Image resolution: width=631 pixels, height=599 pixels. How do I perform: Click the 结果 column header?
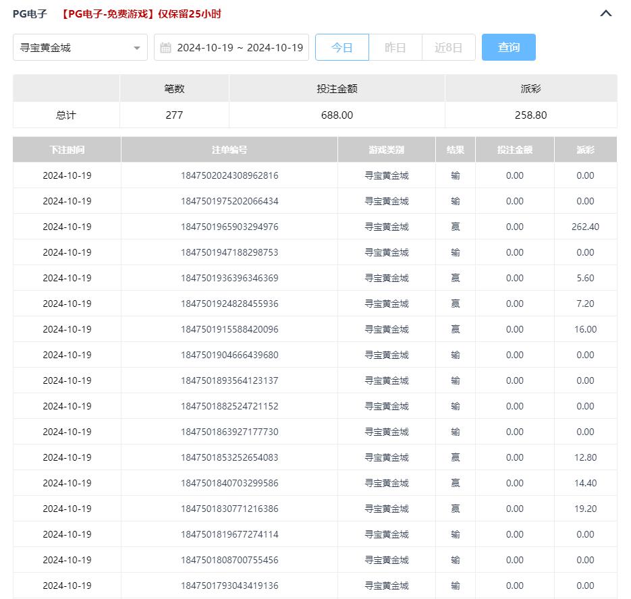(456, 150)
